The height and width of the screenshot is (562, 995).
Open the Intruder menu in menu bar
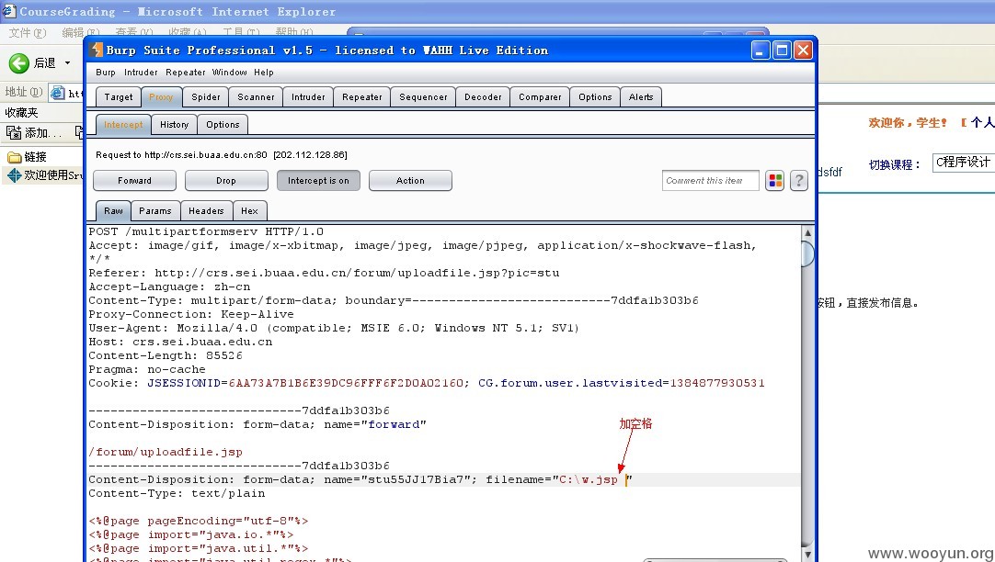[141, 73]
